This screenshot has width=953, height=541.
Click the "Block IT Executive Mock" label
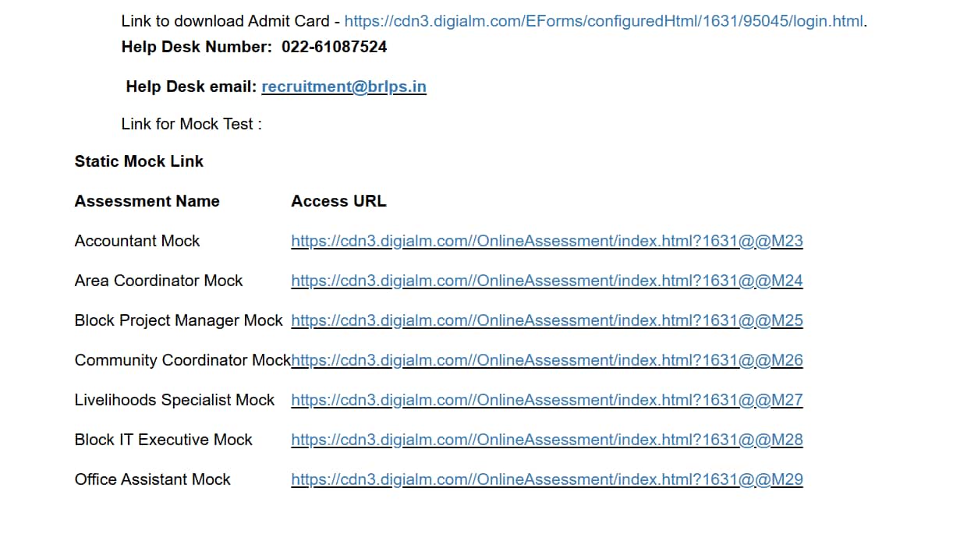(163, 440)
